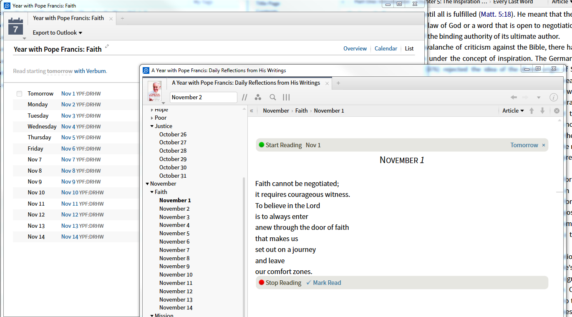
Task: Click the parallel resources slashes icon
Action: click(244, 97)
